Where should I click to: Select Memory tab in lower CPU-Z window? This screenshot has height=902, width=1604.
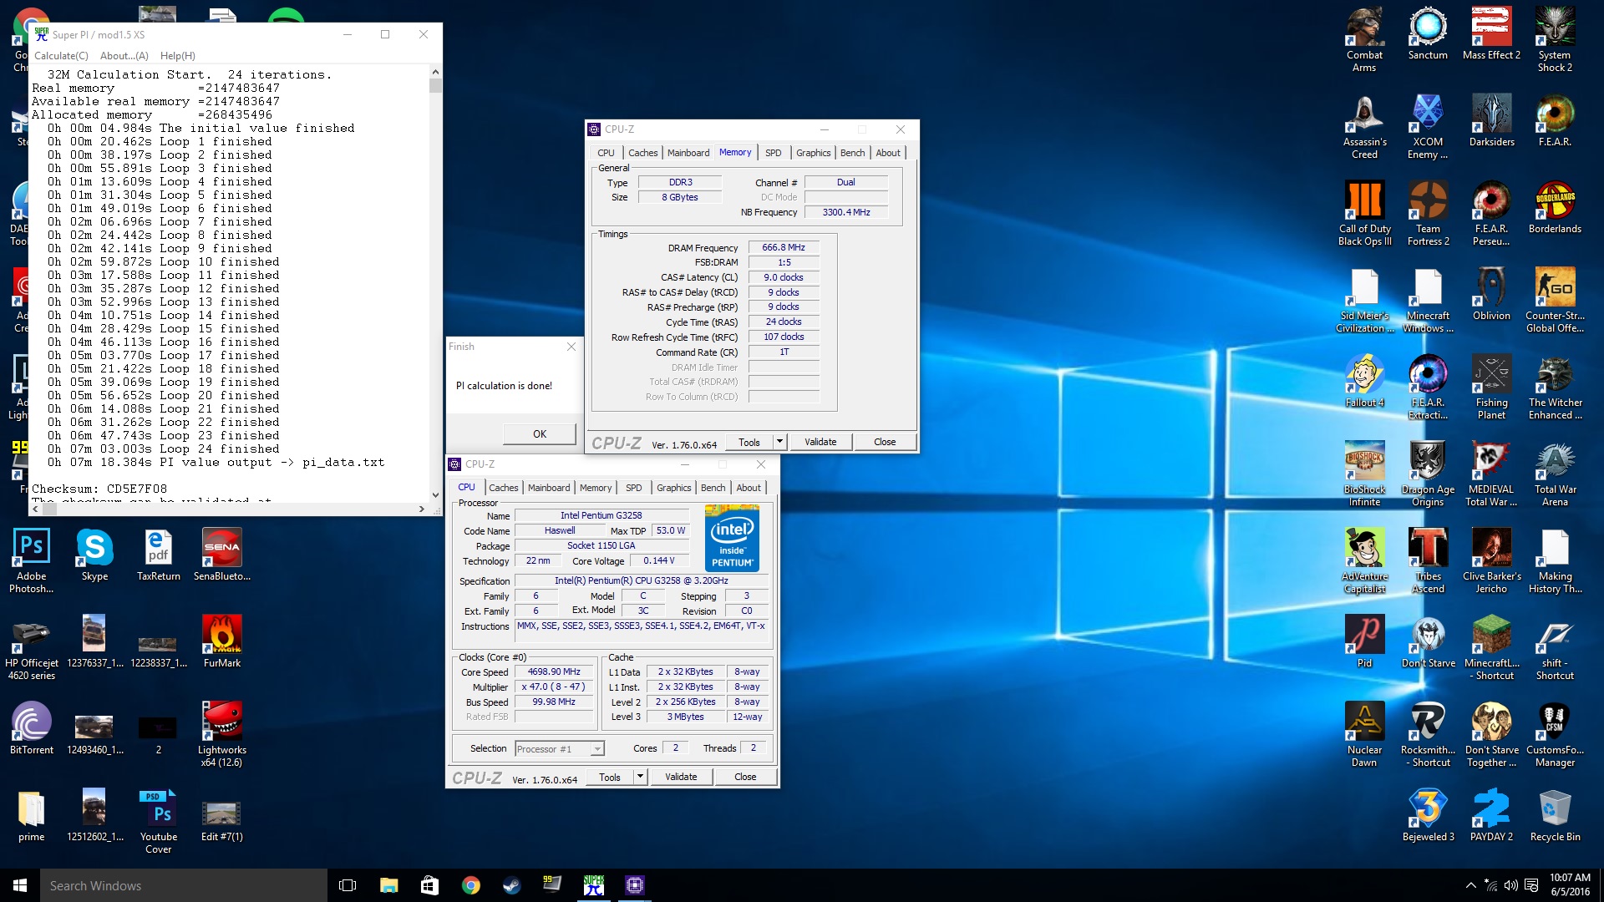pos(596,488)
